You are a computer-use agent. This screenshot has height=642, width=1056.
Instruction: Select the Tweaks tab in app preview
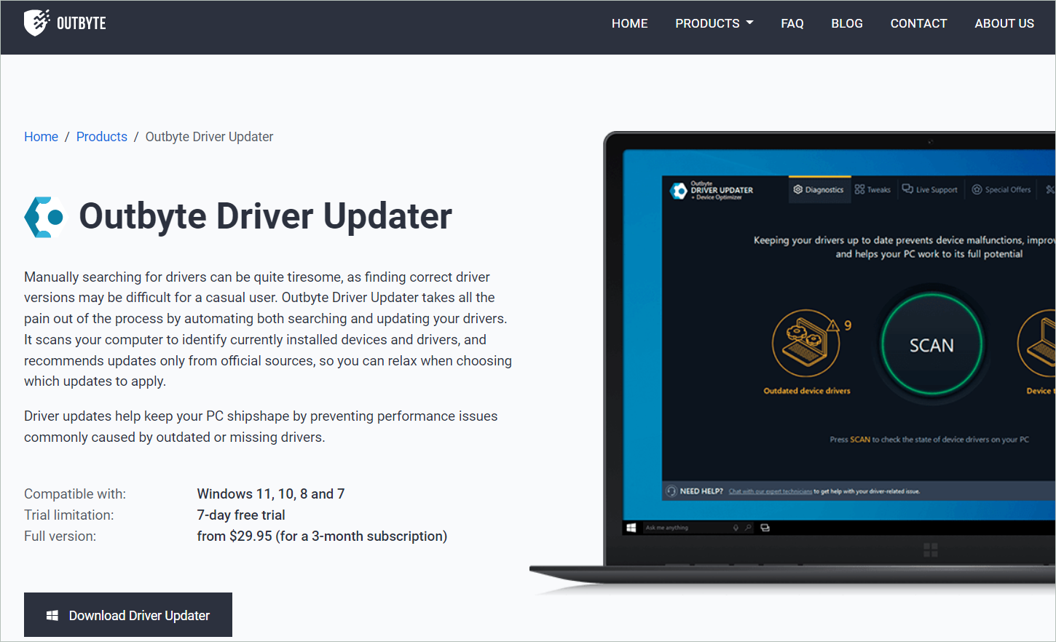tap(872, 189)
